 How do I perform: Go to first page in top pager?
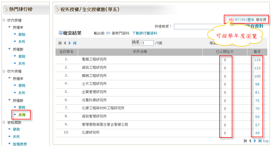pos(60,43)
